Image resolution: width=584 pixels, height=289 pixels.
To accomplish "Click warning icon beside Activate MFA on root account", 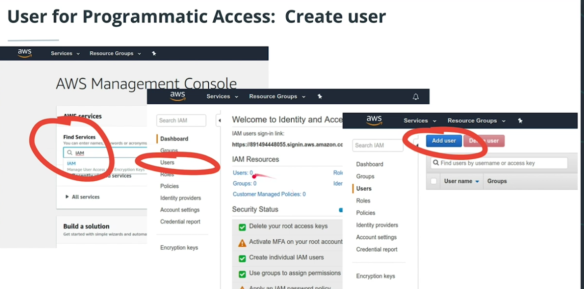I will point(242,243).
